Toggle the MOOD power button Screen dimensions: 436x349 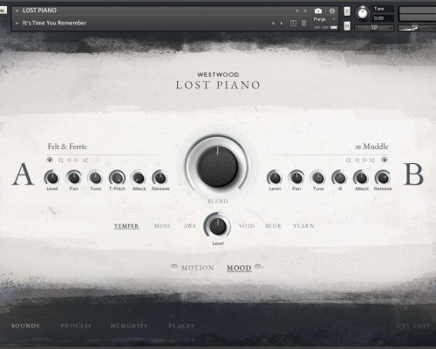(258, 267)
